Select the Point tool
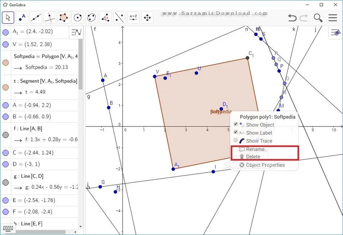 (22, 18)
